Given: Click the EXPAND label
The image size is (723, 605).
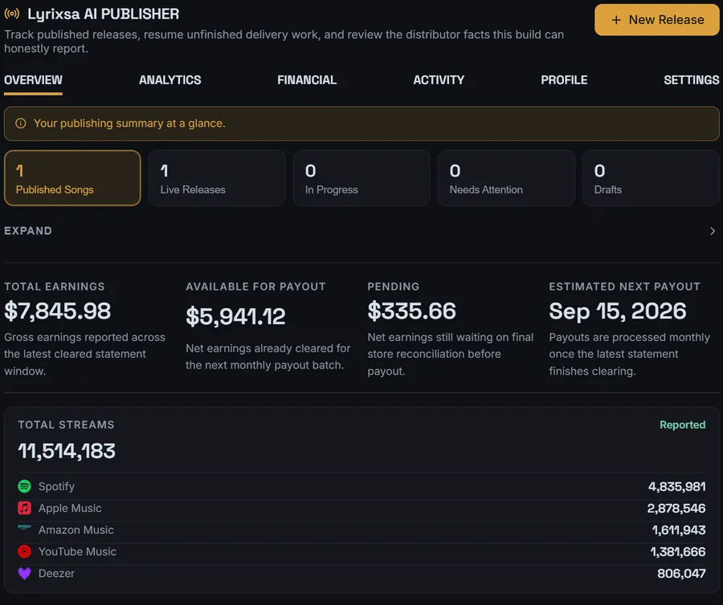Looking at the screenshot, I should pyautogui.click(x=28, y=230).
